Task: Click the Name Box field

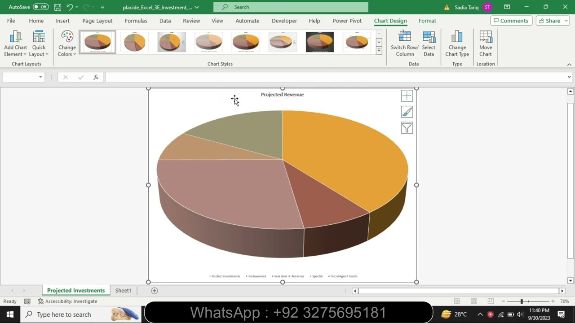Action: [x=20, y=77]
